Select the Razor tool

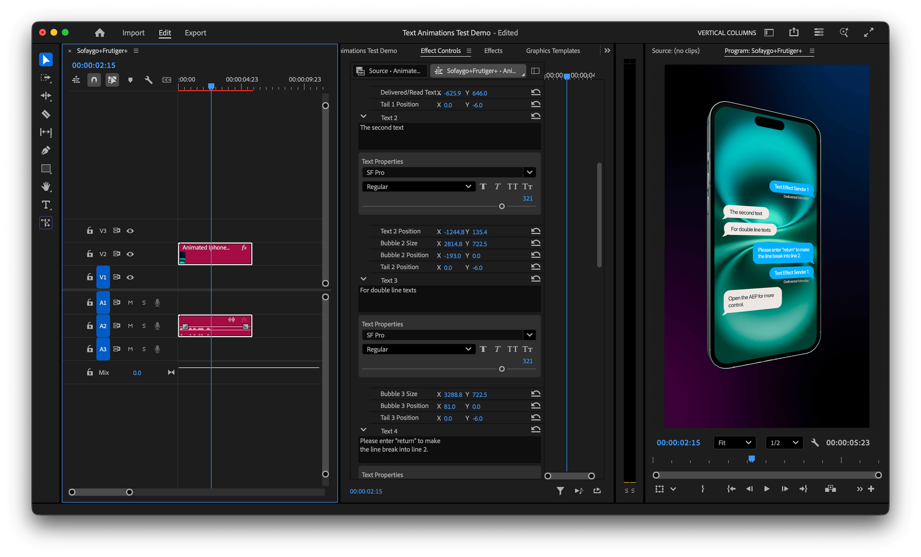[x=46, y=114]
